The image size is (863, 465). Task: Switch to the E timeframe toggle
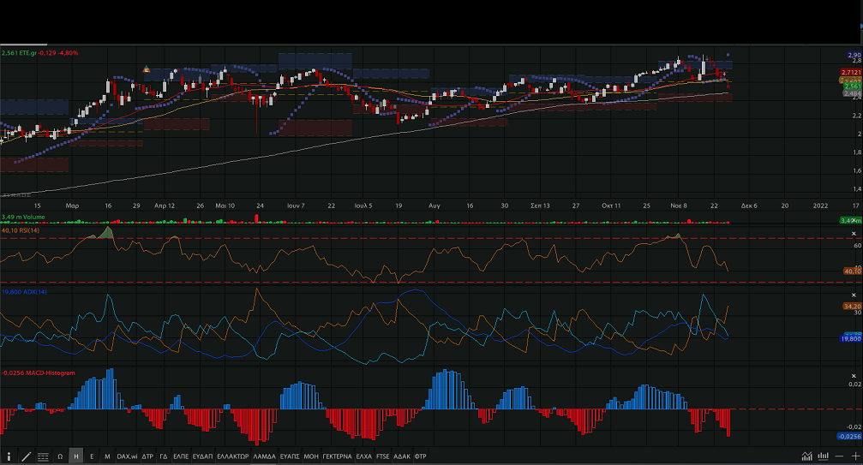92,456
